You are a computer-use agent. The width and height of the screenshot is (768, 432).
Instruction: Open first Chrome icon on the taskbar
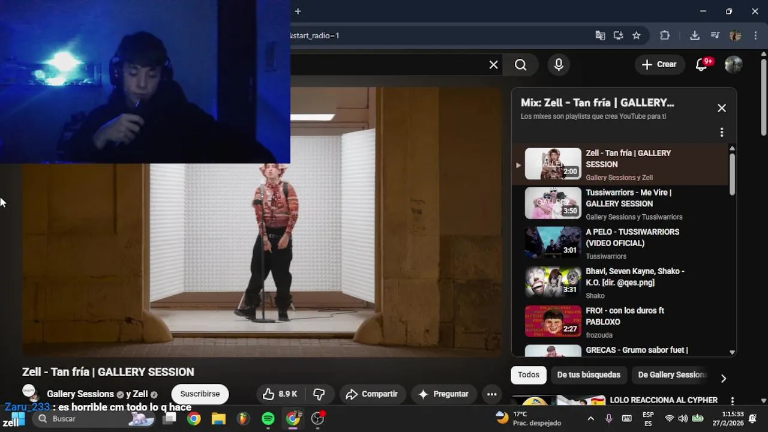[x=194, y=419]
